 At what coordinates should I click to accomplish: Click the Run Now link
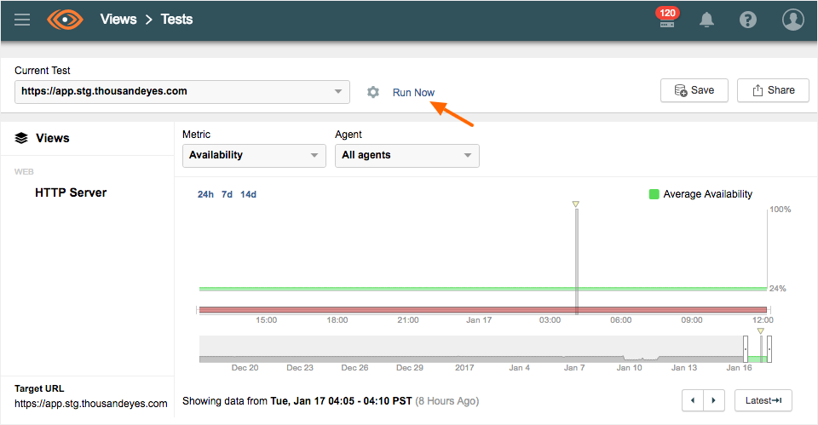coord(413,92)
